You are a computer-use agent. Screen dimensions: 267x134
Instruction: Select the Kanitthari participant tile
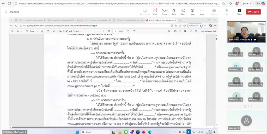[x=236, y=96]
